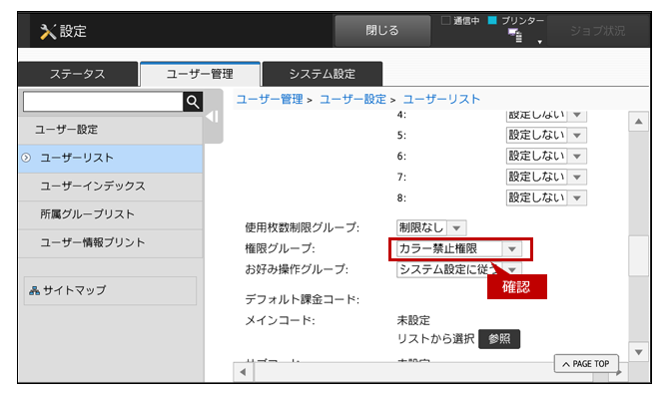669x395 pixels.
Task: Toggle the 通信中 indicator box
Action: [x=446, y=21]
